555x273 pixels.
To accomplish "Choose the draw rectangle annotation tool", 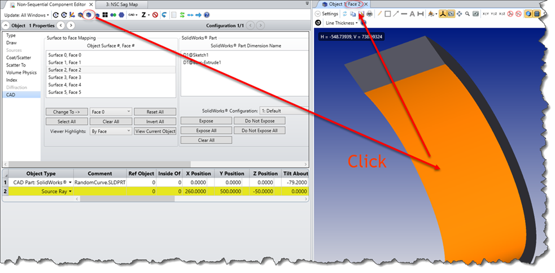I will click(x=387, y=14).
